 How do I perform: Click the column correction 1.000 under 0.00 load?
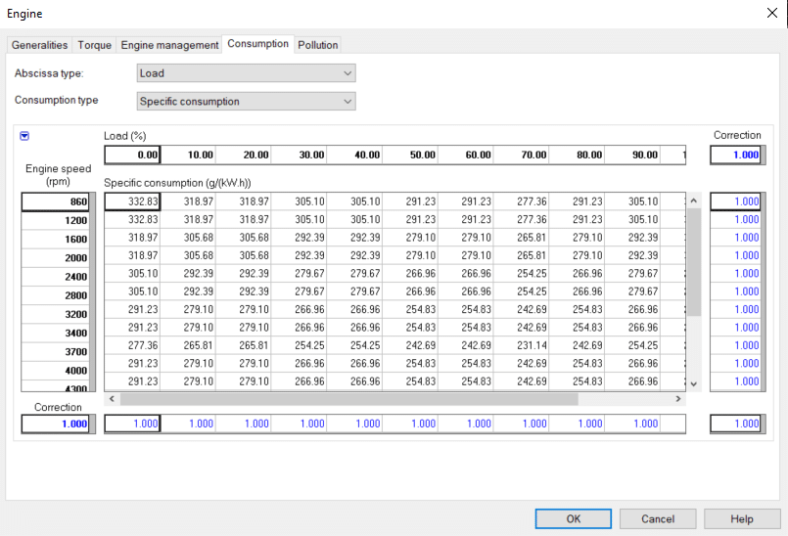click(133, 424)
